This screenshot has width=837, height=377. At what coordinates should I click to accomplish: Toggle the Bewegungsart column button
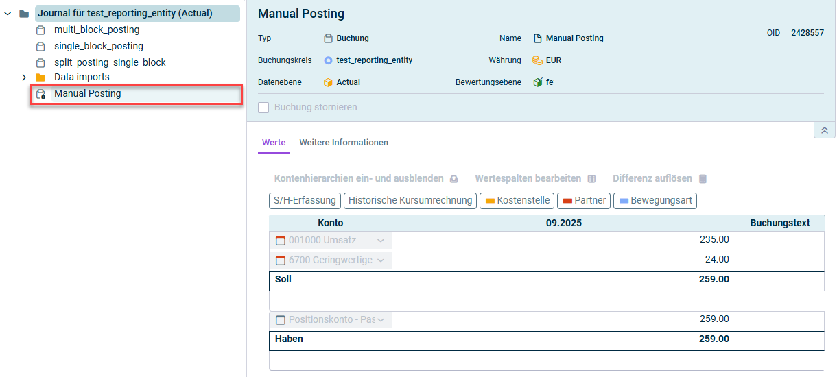point(655,201)
